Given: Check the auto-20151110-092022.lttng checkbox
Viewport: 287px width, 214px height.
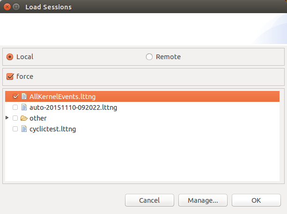Looking at the screenshot, I should coord(15,107).
